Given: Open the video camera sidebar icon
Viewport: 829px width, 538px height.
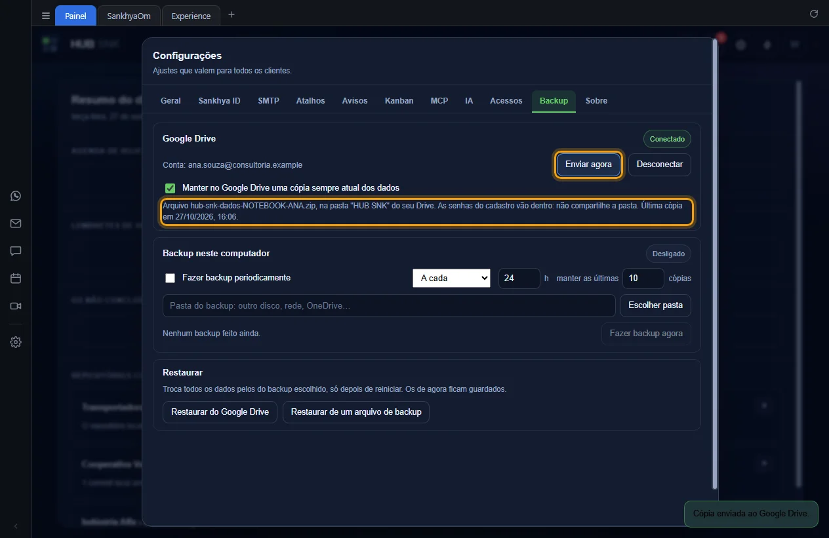Looking at the screenshot, I should coord(16,306).
